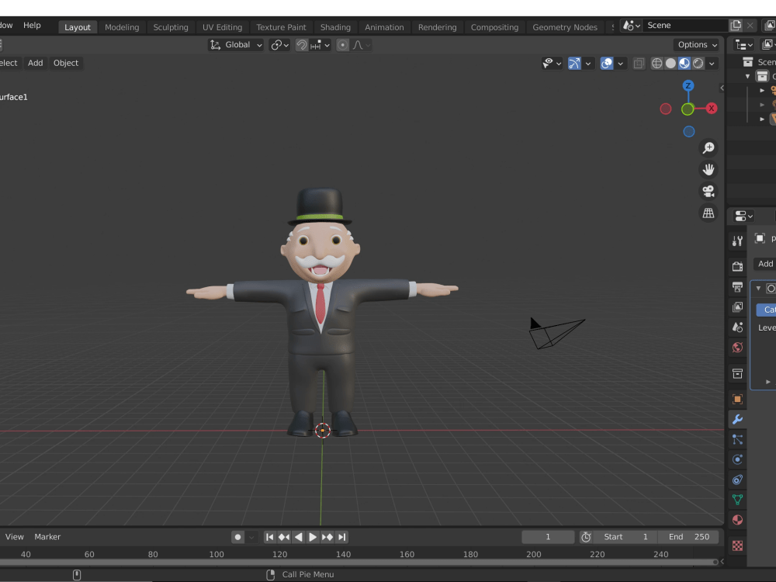The height and width of the screenshot is (582, 776).
Task: Open the Particles properties tab
Action: point(737,439)
